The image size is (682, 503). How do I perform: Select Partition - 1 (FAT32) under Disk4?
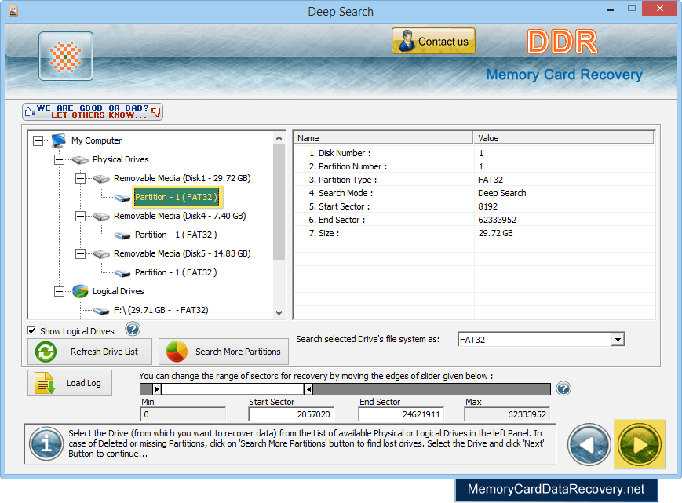176,235
